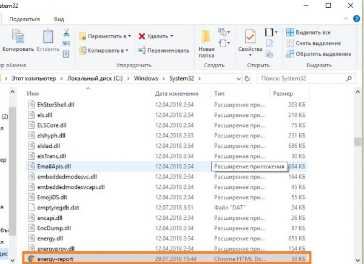Switch to the Поделиться (Share) ribbon tab
This screenshot has width=364, height=264.
pyautogui.click(x=26, y=19)
